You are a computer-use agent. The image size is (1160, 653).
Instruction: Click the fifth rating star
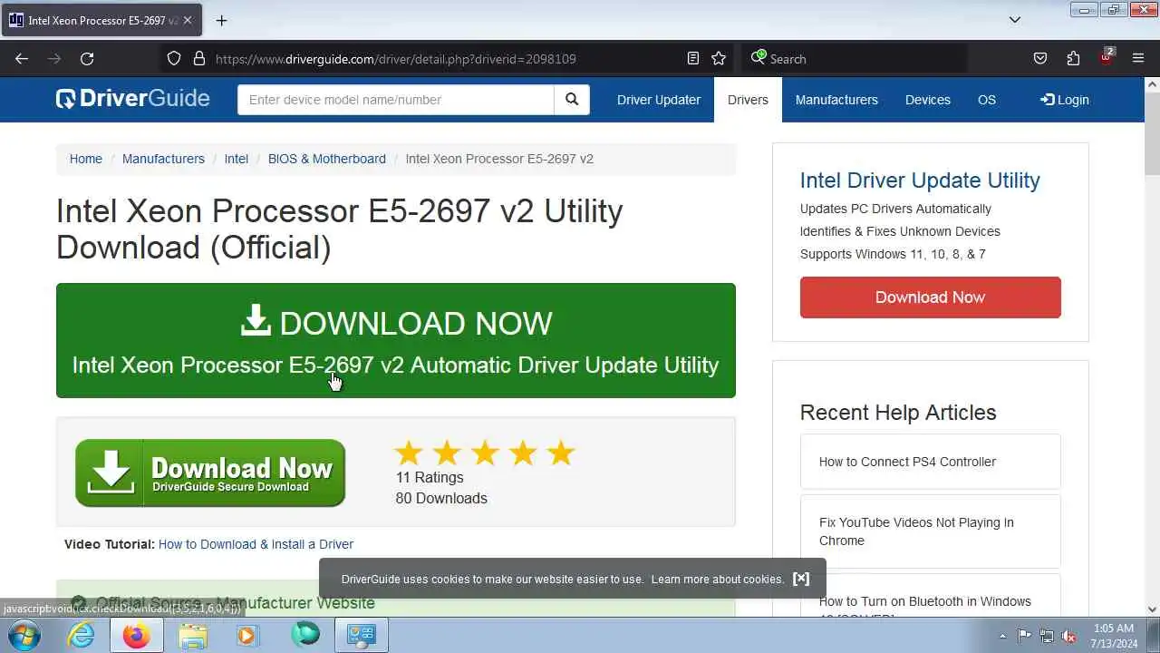[x=561, y=453]
